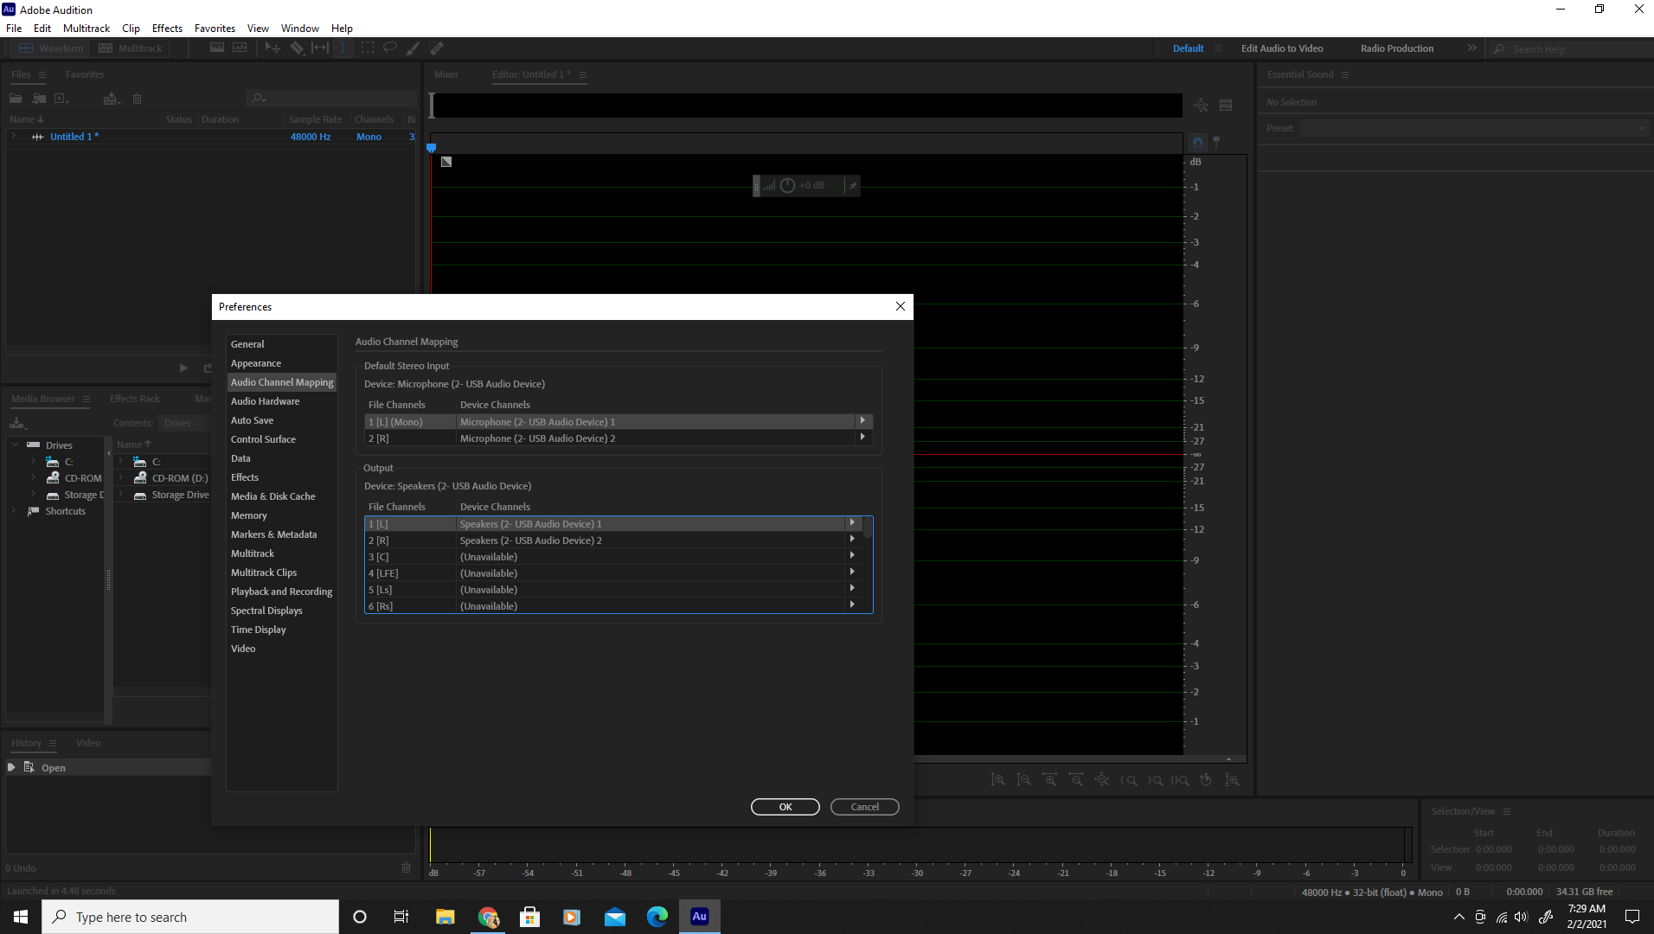Cancel the Preferences dialog

[x=864, y=806]
